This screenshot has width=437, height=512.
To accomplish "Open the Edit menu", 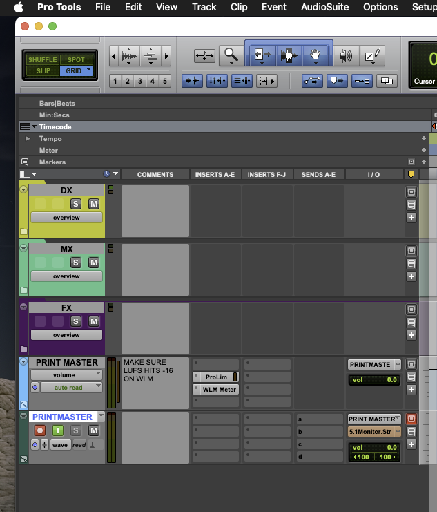I will (x=133, y=7).
